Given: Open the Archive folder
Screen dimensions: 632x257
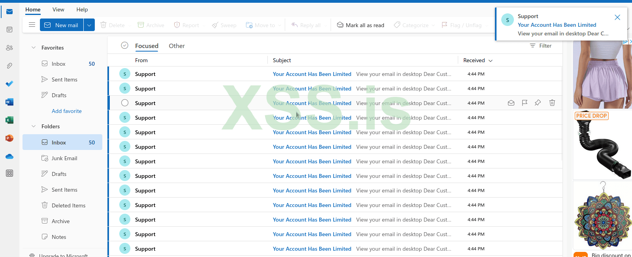Looking at the screenshot, I should pyautogui.click(x=62, y=221).
